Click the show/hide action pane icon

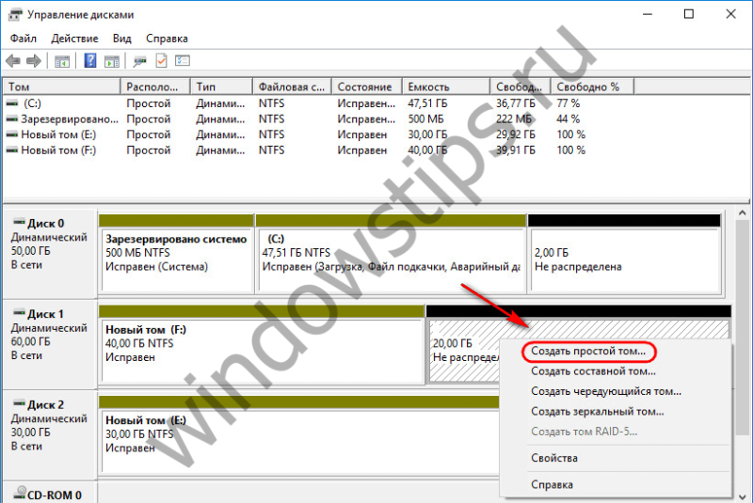pos(112,61)
